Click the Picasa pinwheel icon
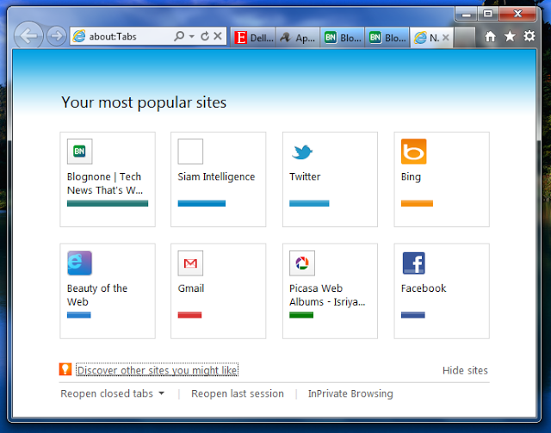 302,263
